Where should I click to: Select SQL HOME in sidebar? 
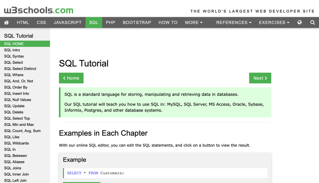(x=25, y=44)
